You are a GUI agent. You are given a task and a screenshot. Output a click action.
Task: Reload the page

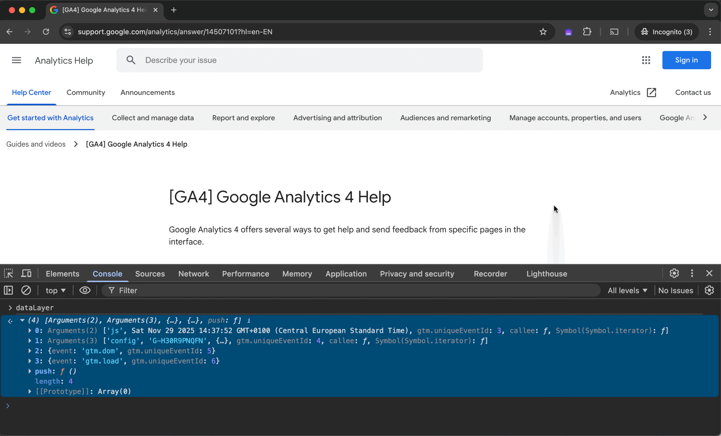46,32
